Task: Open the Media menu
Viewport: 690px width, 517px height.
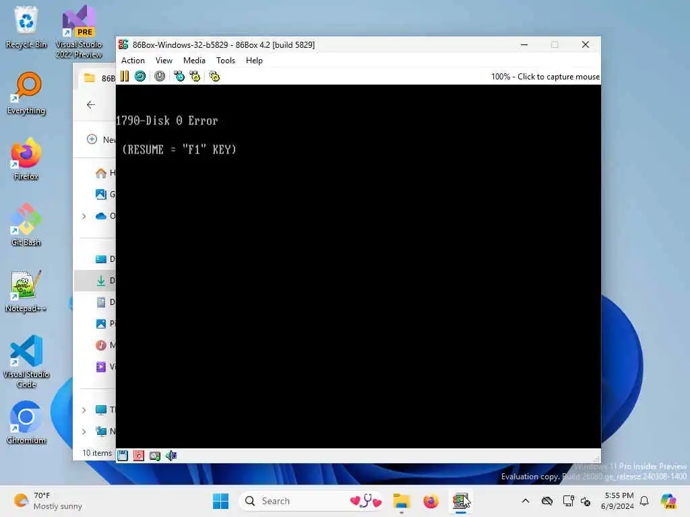Action: point(194,61)
